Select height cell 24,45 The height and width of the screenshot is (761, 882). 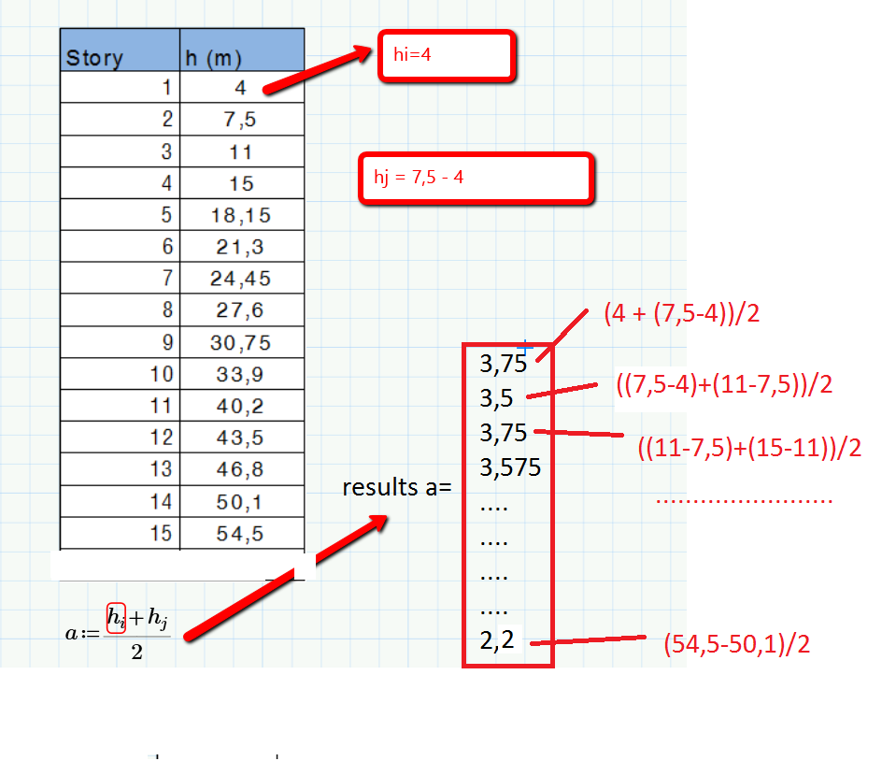click(x=242, y=278)
